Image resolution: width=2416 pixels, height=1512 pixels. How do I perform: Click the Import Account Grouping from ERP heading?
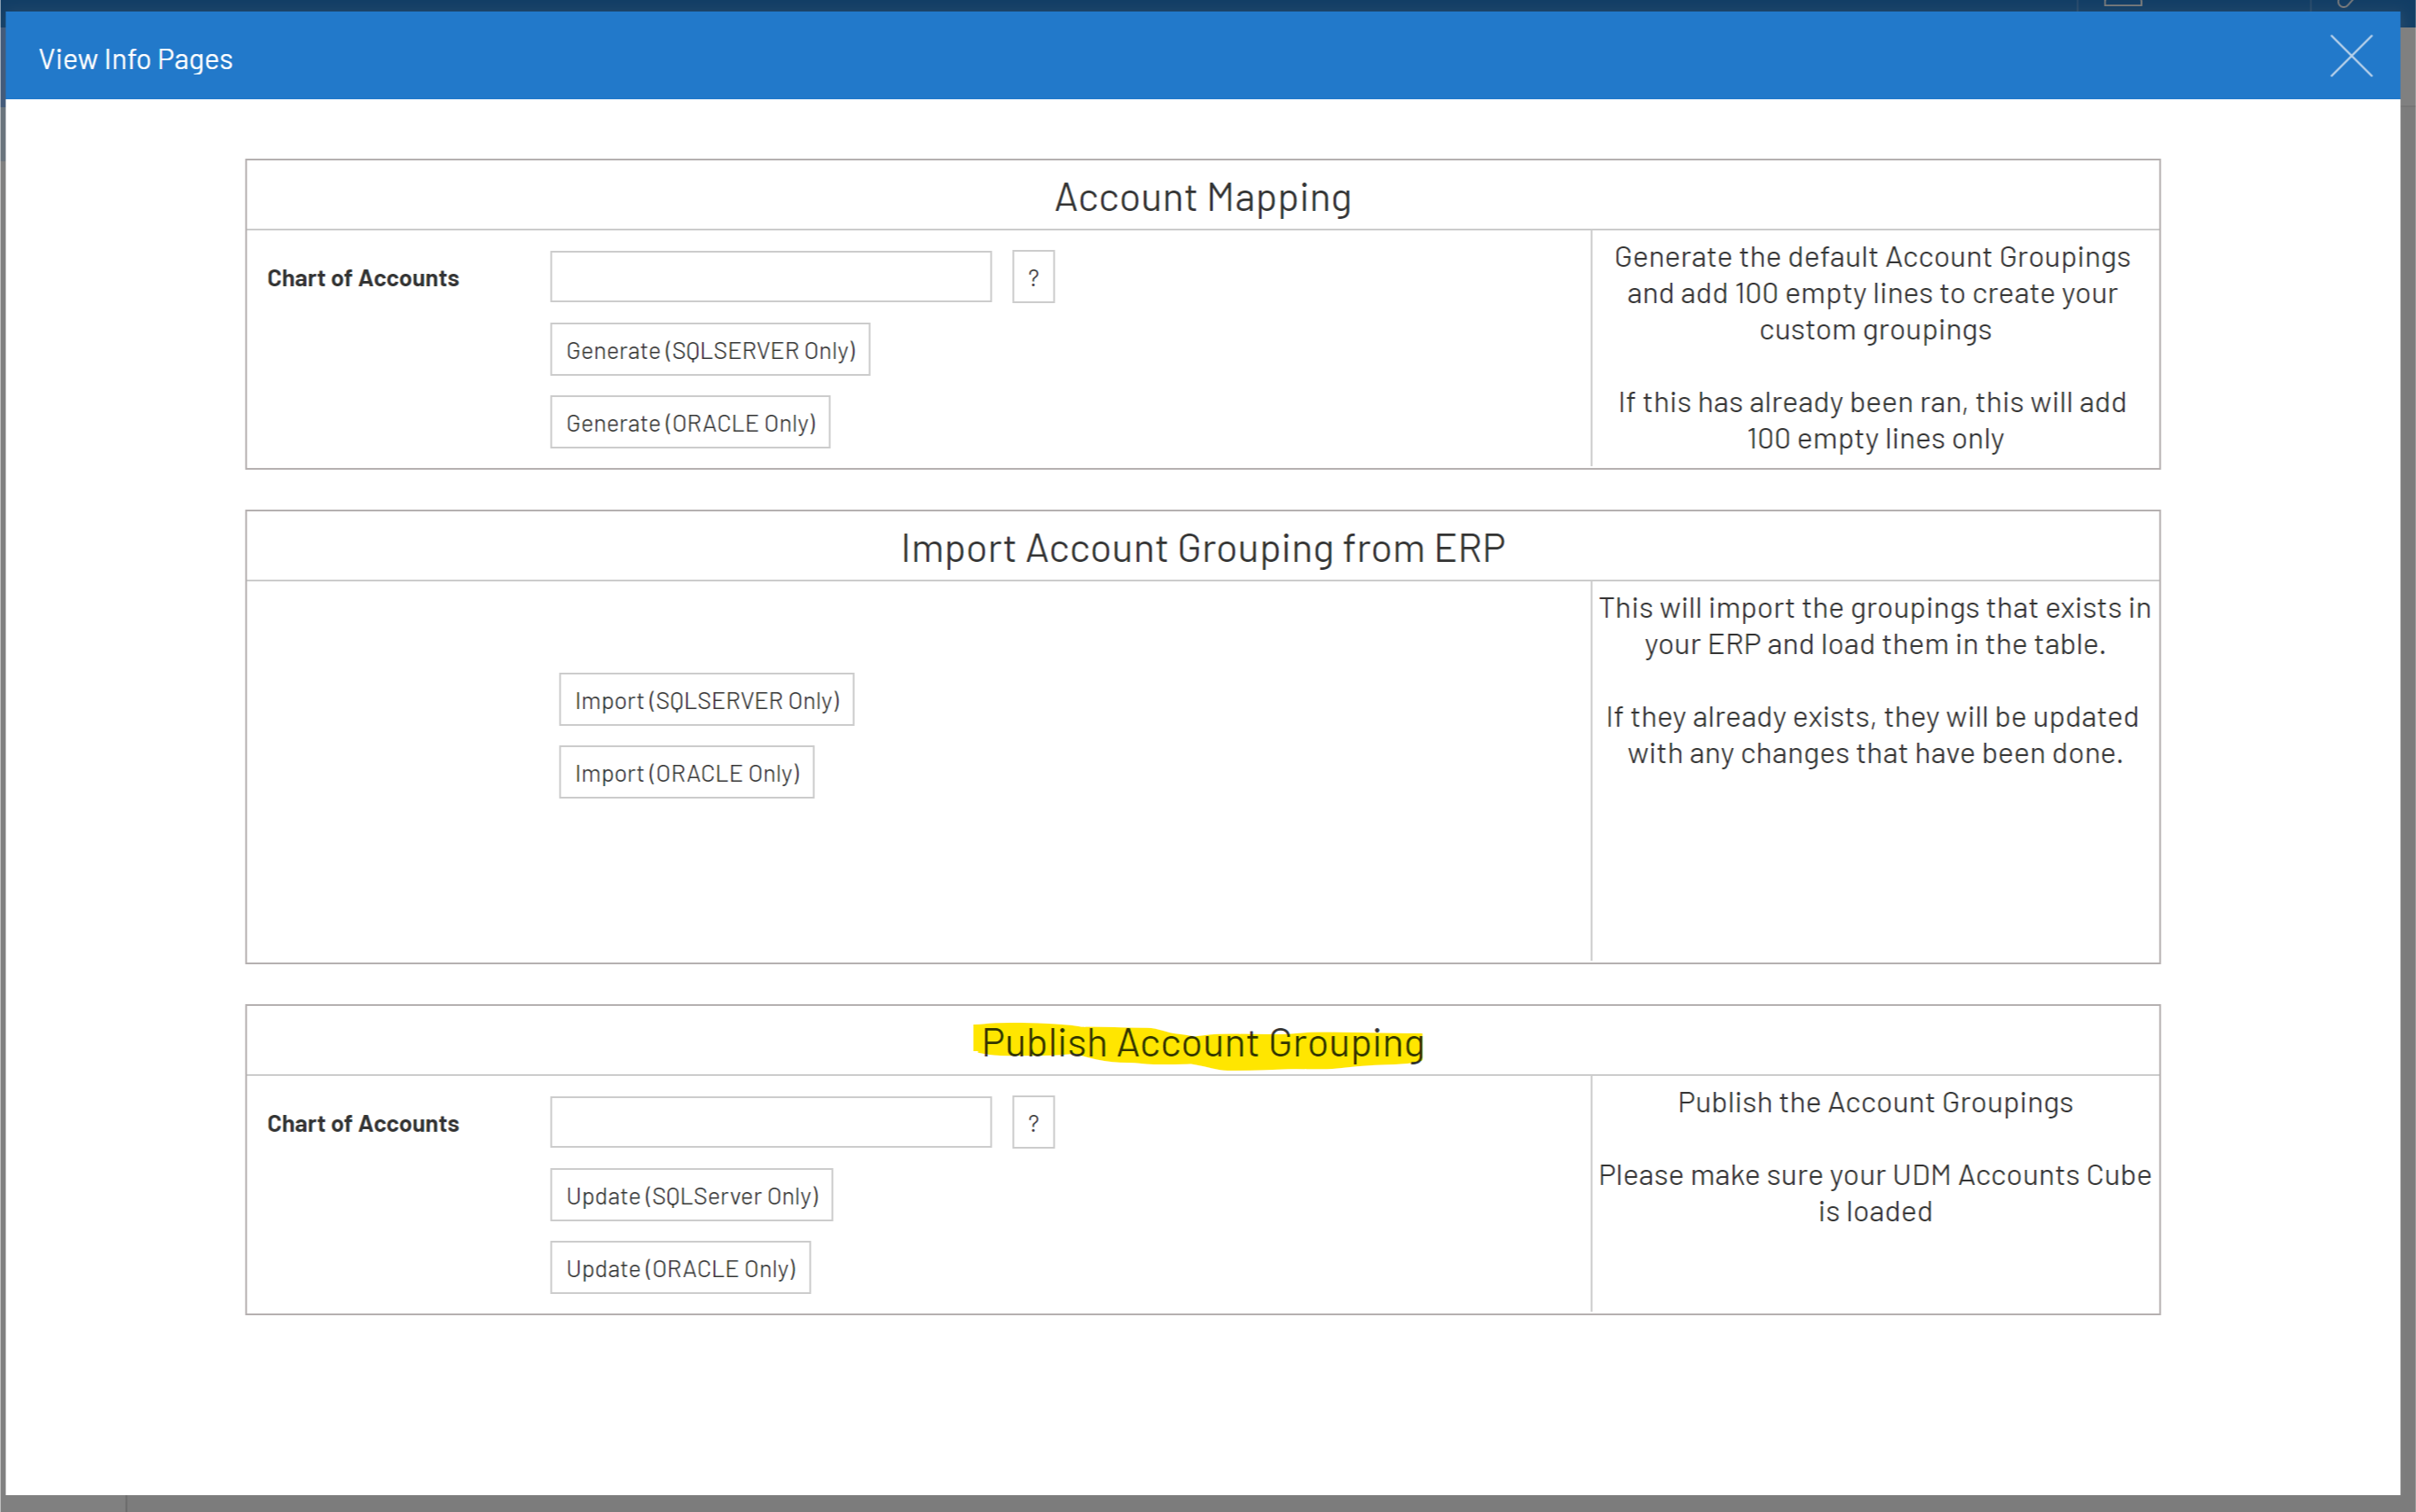pyautogui.click(x=1203, y=548)
